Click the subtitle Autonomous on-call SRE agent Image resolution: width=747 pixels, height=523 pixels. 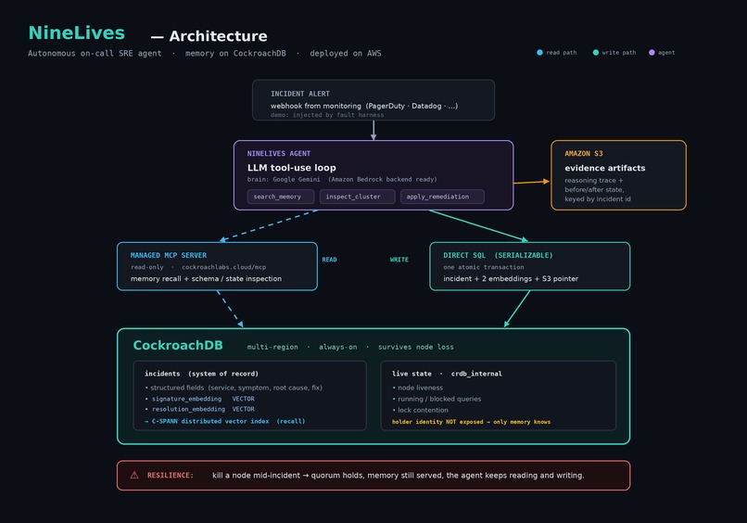pos(95,54)
